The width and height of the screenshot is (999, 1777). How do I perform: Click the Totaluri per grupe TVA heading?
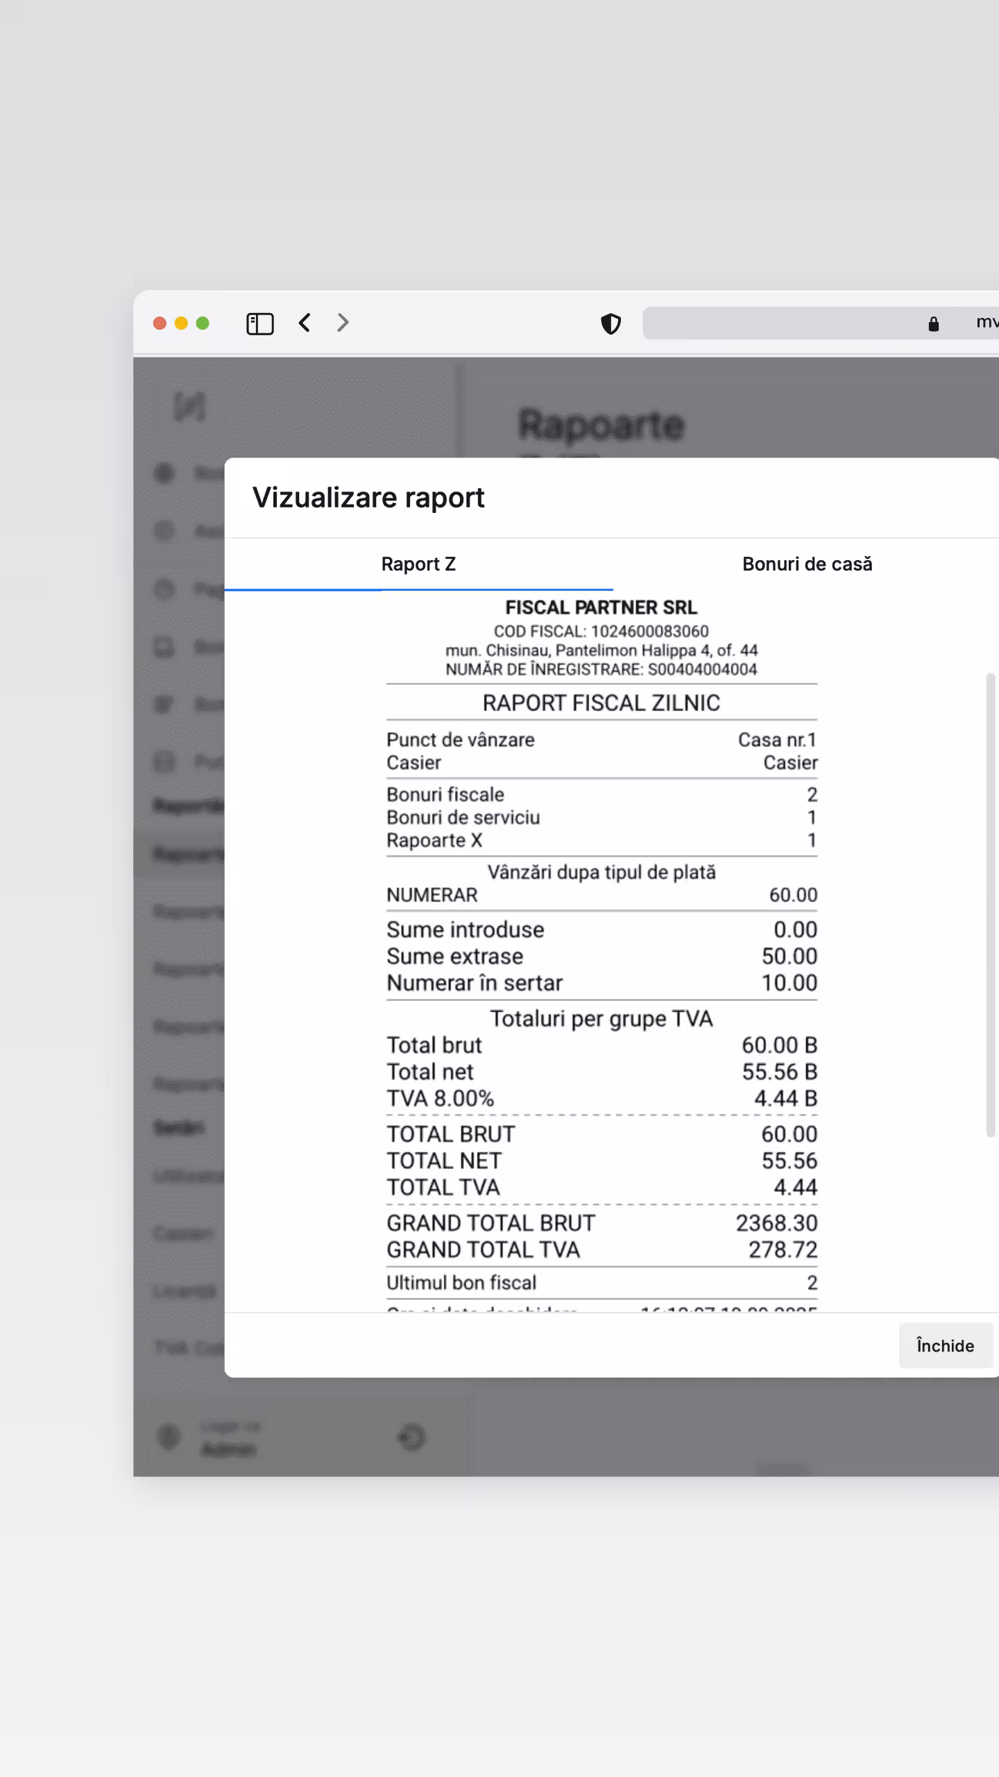601,1019
